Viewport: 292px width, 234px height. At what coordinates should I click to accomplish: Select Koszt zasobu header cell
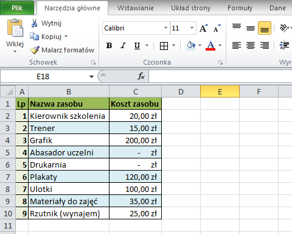(x=135, y=104)
